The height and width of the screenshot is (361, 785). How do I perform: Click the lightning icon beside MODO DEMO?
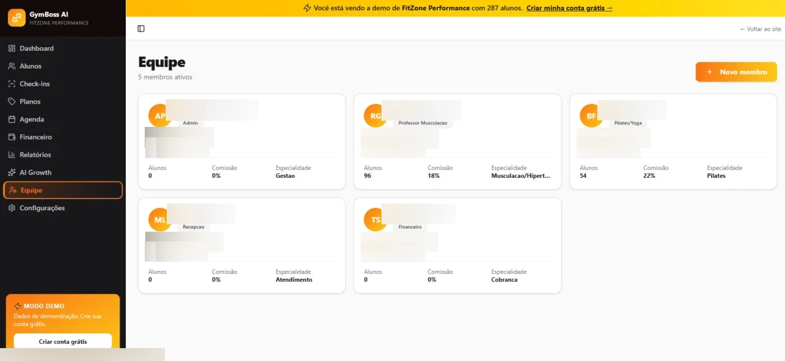17,306
